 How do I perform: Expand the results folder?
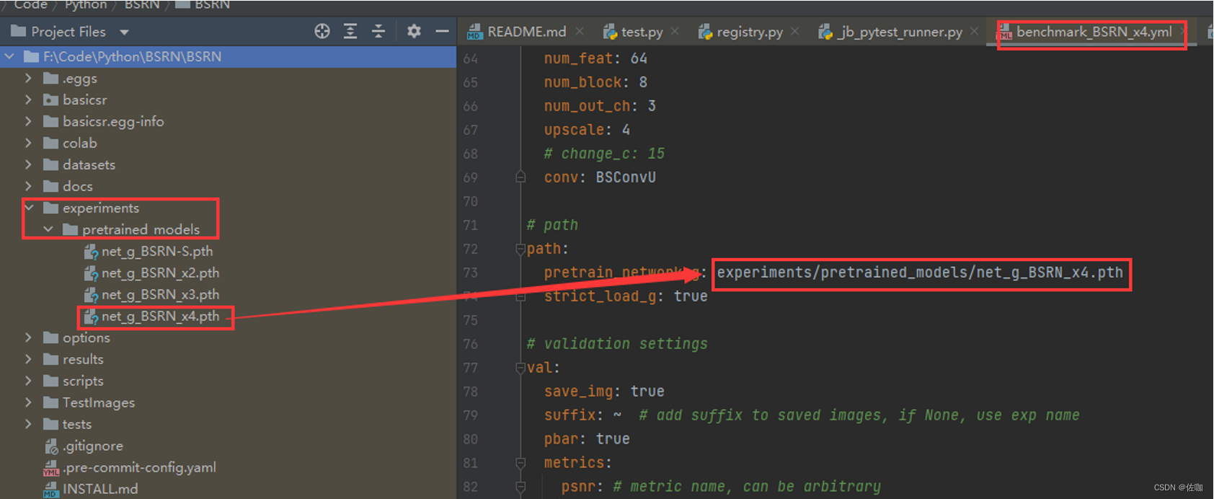[x=28, y=359]
